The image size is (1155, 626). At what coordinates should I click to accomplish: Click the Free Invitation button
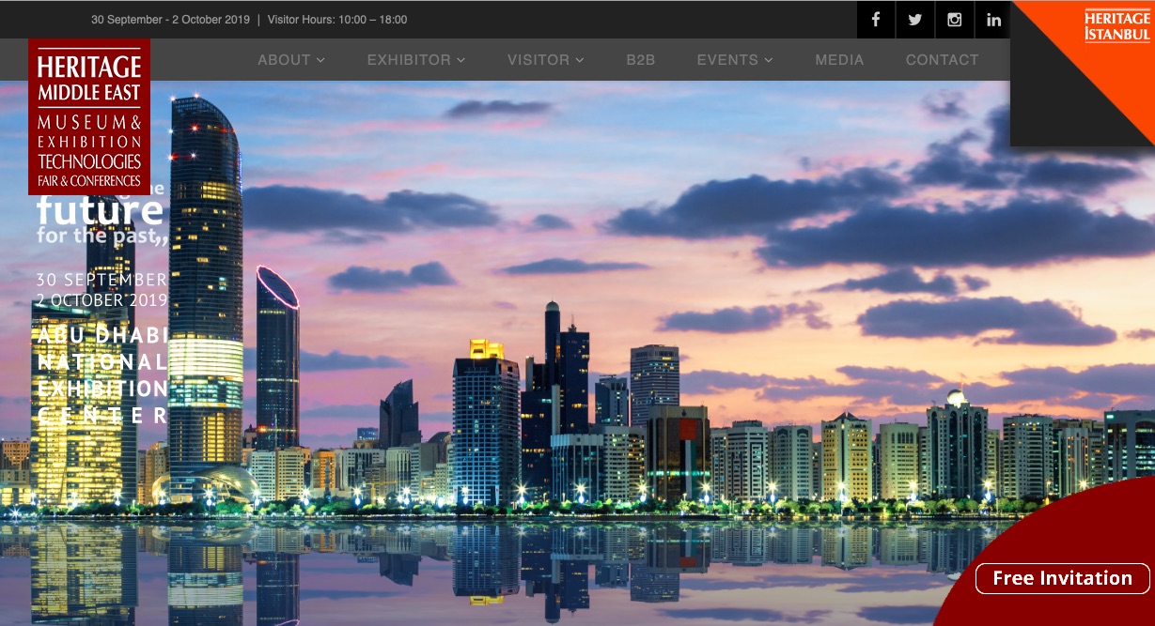(x=1062, y=578)
